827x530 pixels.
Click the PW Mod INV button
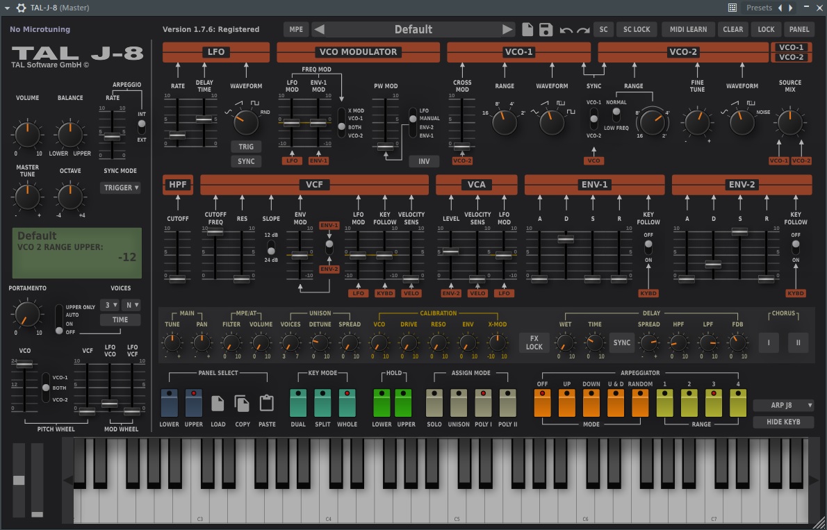click(424, 161)
